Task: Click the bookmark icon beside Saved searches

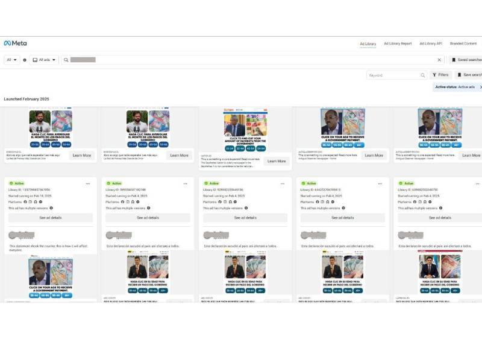Action: click(x=454, y=60)
